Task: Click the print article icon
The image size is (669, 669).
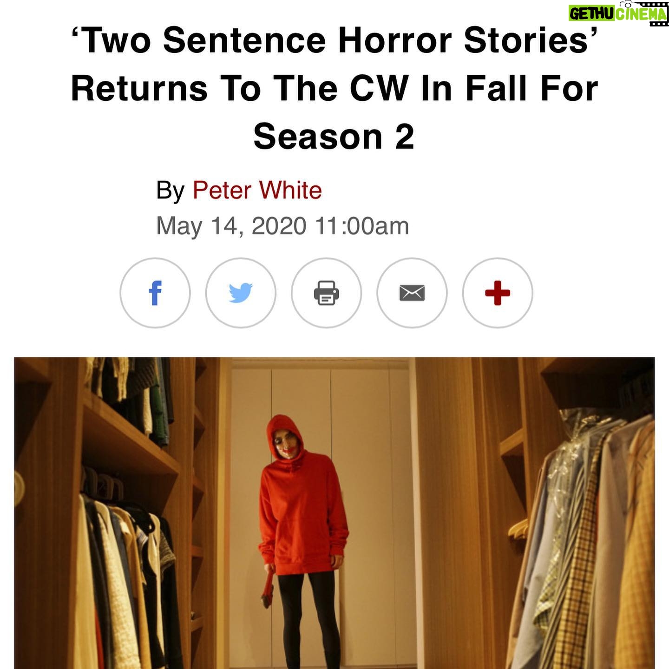Action: tap(326, 293)
